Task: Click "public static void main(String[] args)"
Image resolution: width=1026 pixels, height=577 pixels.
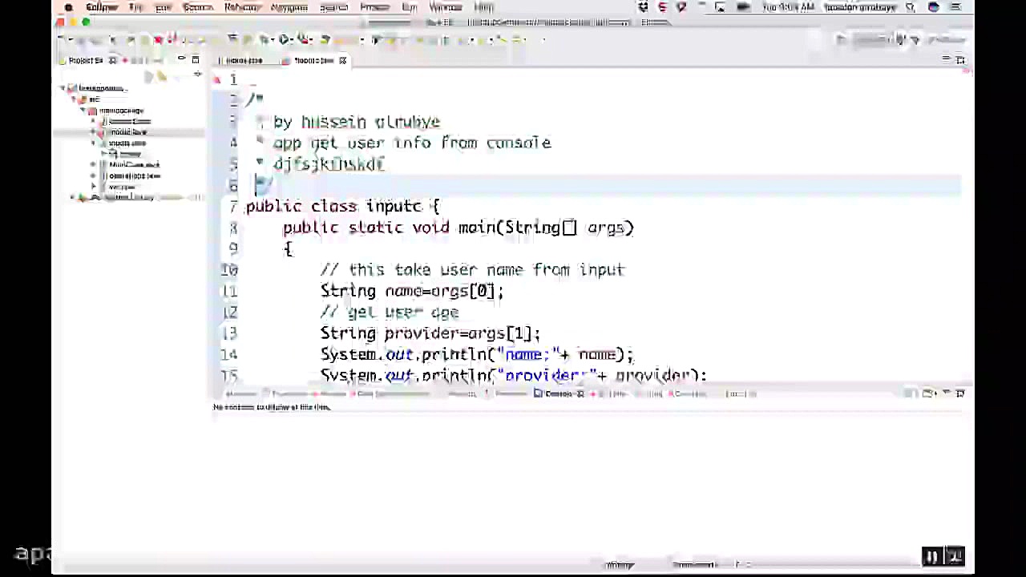Action: [x=458, y=228]
